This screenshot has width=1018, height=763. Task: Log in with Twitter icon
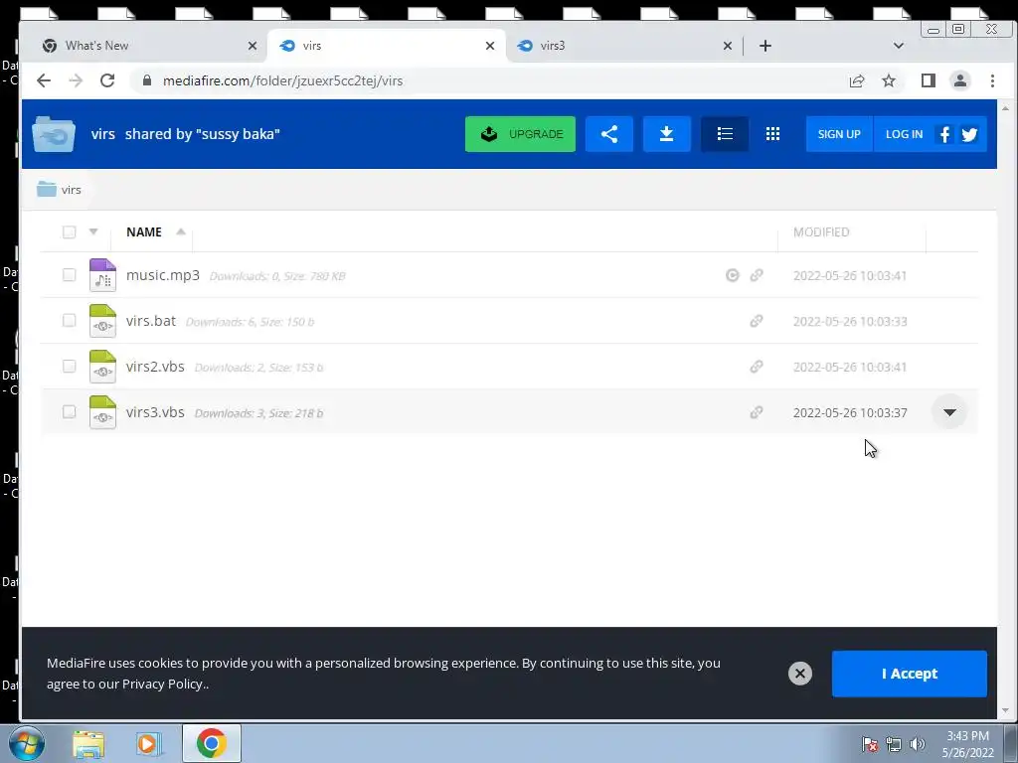[969, 134]
